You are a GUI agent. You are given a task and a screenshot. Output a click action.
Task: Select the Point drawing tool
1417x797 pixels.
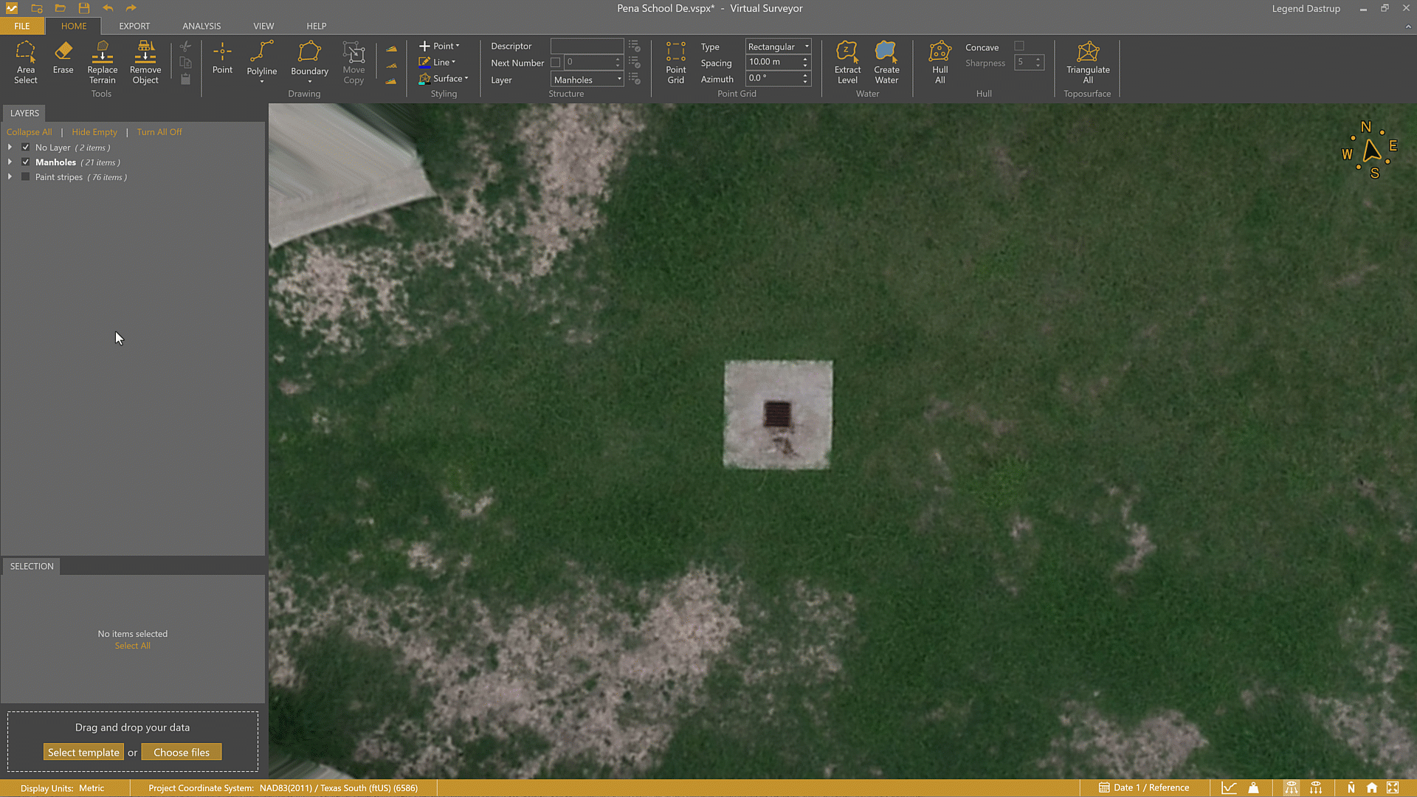pyautogui.click(x=222, y=58)
